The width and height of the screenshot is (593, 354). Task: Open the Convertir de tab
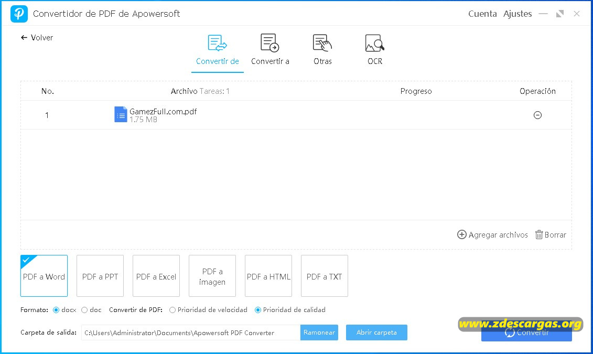click(218, 50)
